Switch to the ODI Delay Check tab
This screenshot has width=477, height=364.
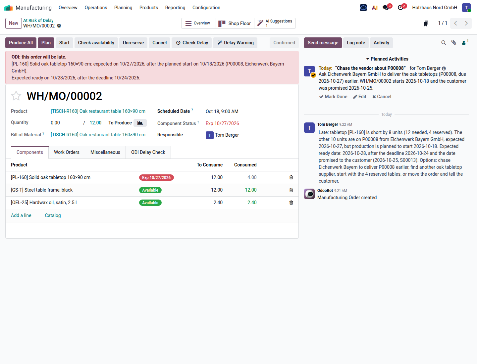point(148,152)
